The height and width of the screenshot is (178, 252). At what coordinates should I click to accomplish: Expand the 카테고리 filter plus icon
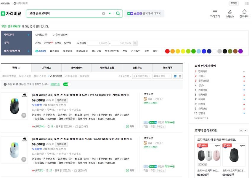[x=28, y=35]
